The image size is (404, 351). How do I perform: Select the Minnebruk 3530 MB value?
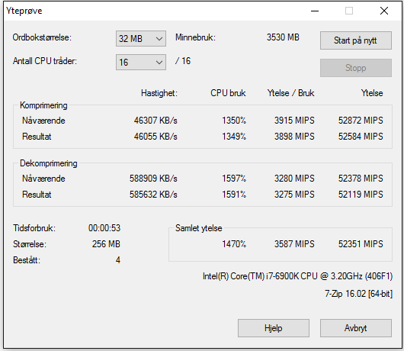tap(283, 37)
